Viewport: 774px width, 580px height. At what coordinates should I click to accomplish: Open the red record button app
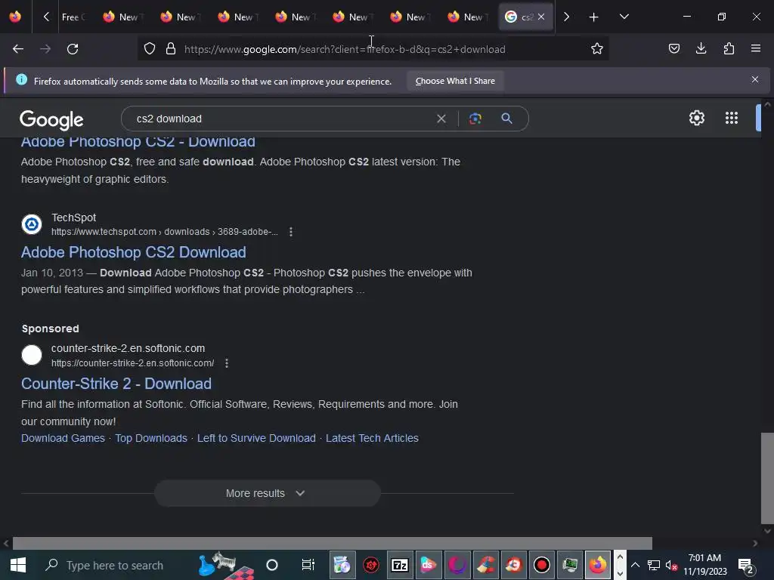coord(541,565)
